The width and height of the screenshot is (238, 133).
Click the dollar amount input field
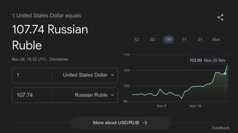tap(32, 75)
